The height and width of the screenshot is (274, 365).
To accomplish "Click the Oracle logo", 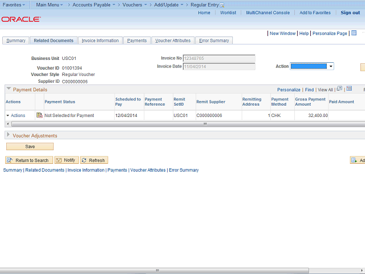I will click(21, 19).
